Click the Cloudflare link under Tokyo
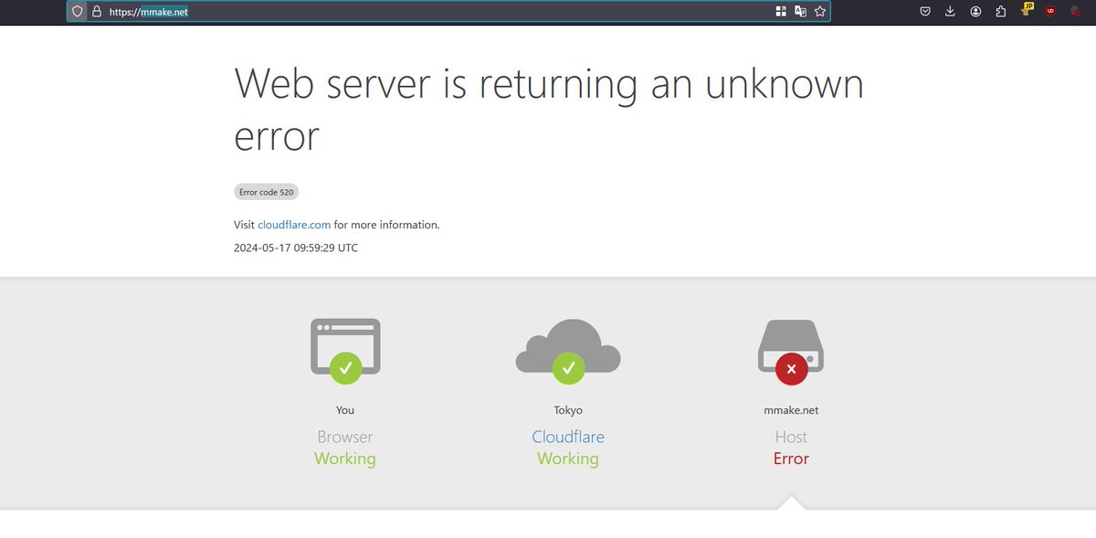Image resolution: width=1096 pixels, height=538 pixels. [568, 437]
